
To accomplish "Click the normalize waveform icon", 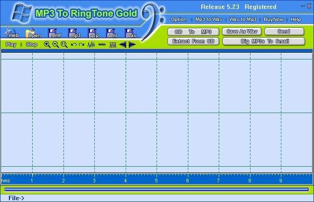I will [x=113, y=45].
